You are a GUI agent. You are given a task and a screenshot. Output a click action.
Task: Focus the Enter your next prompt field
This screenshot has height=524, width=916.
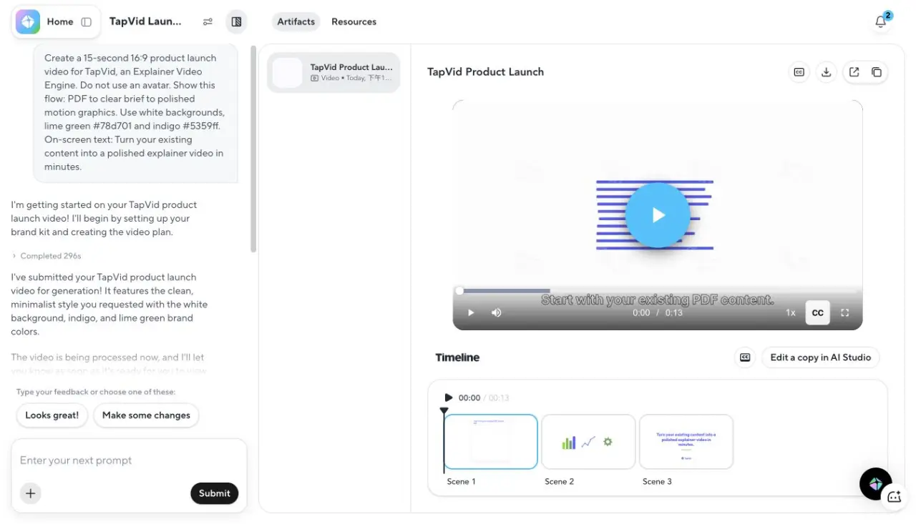(x=129, y=460)
